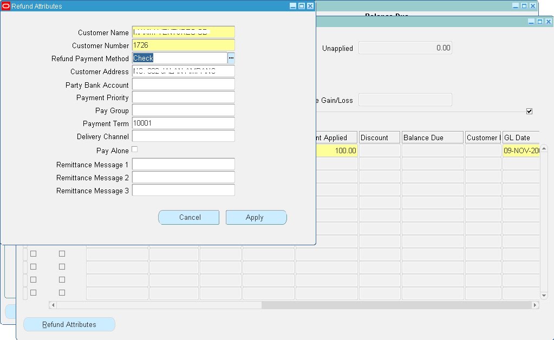Click the Apply button
The width and height of the screenshot is (554, 340).
(x=256, y=217)
